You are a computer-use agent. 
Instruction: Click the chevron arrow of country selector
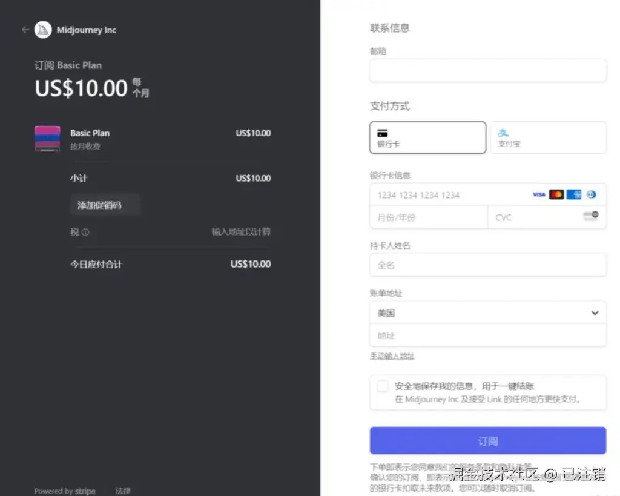pos(595,313)
